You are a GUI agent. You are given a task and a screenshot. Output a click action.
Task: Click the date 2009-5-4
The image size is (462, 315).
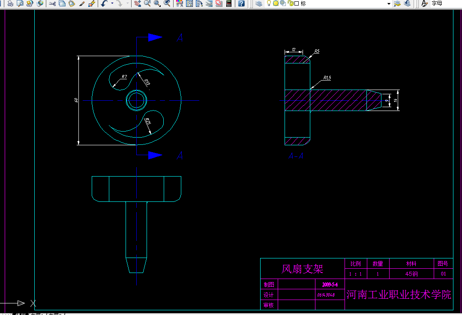(330, 285)
